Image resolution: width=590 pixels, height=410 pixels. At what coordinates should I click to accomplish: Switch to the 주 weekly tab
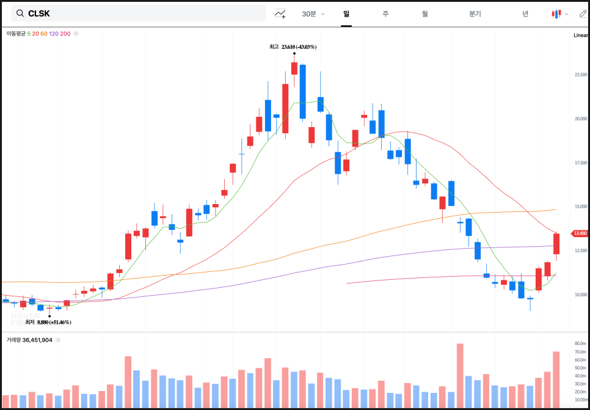click(385, 13)
